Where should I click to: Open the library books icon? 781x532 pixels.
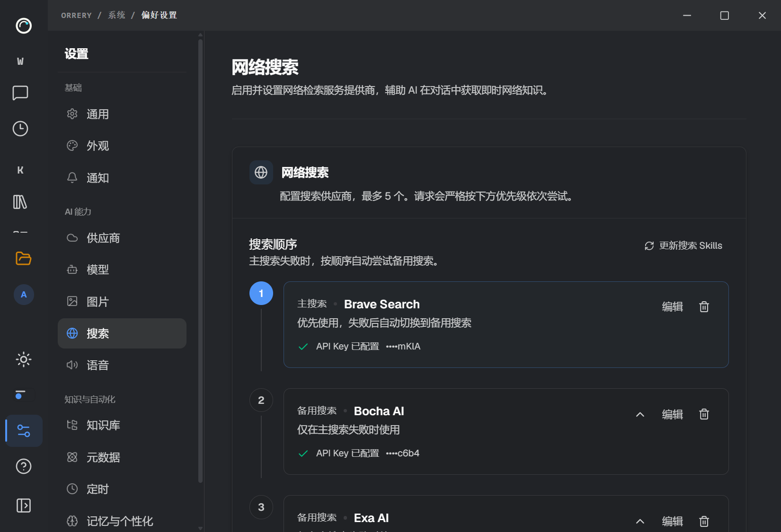point(20,202)
